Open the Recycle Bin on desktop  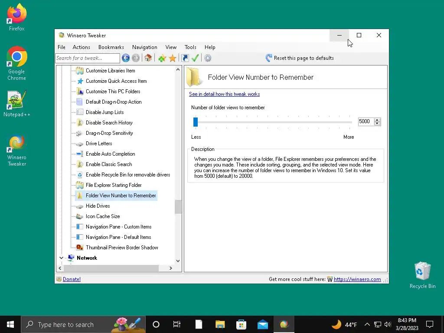[x=422, y=275]
